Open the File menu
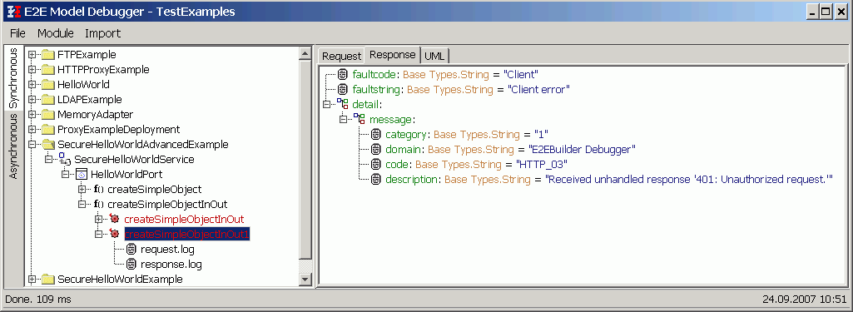 tap(18, 33)
